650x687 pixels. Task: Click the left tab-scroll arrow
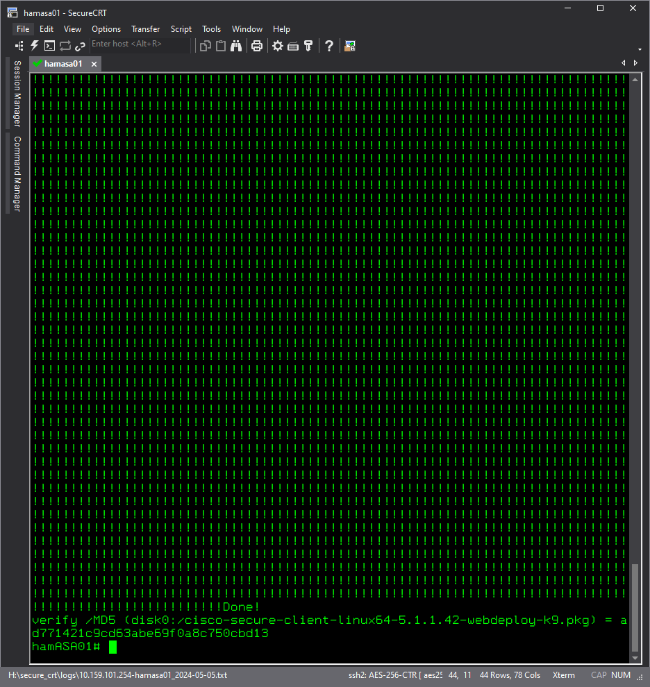(x=623, y=62)
